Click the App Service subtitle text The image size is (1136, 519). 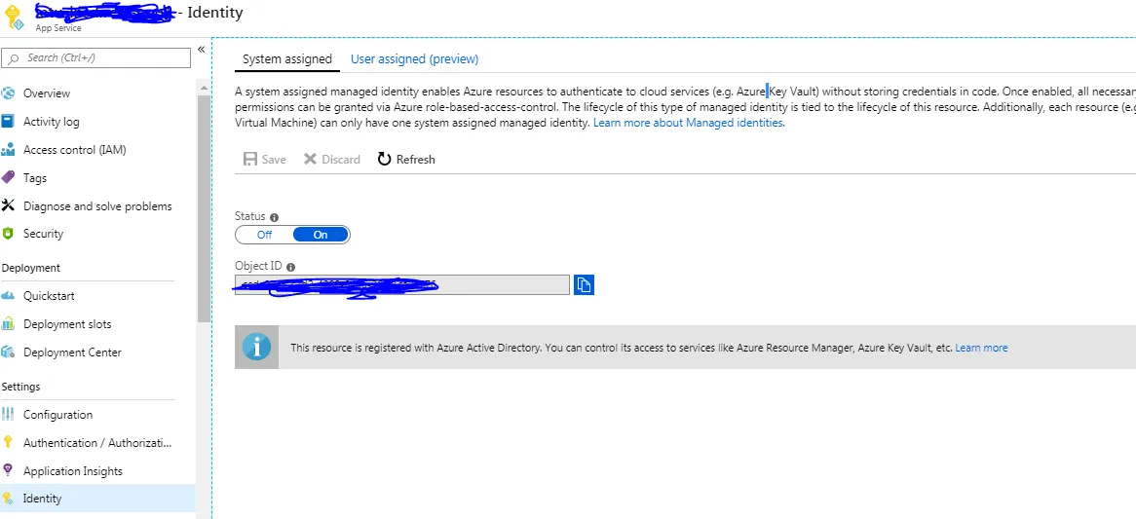[57, 28]
